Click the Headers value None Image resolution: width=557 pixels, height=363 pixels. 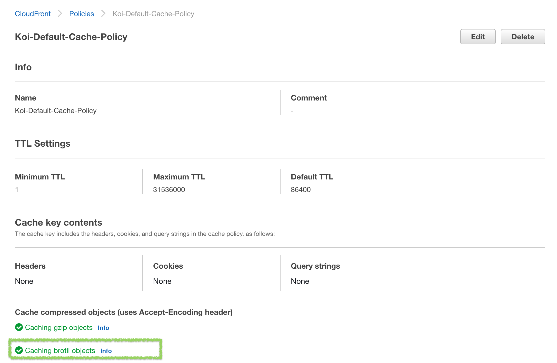(x=24, y=281)
